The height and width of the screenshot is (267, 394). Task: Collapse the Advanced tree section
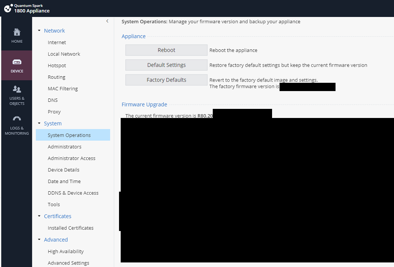pyautogui.click(x=39, y=240)
